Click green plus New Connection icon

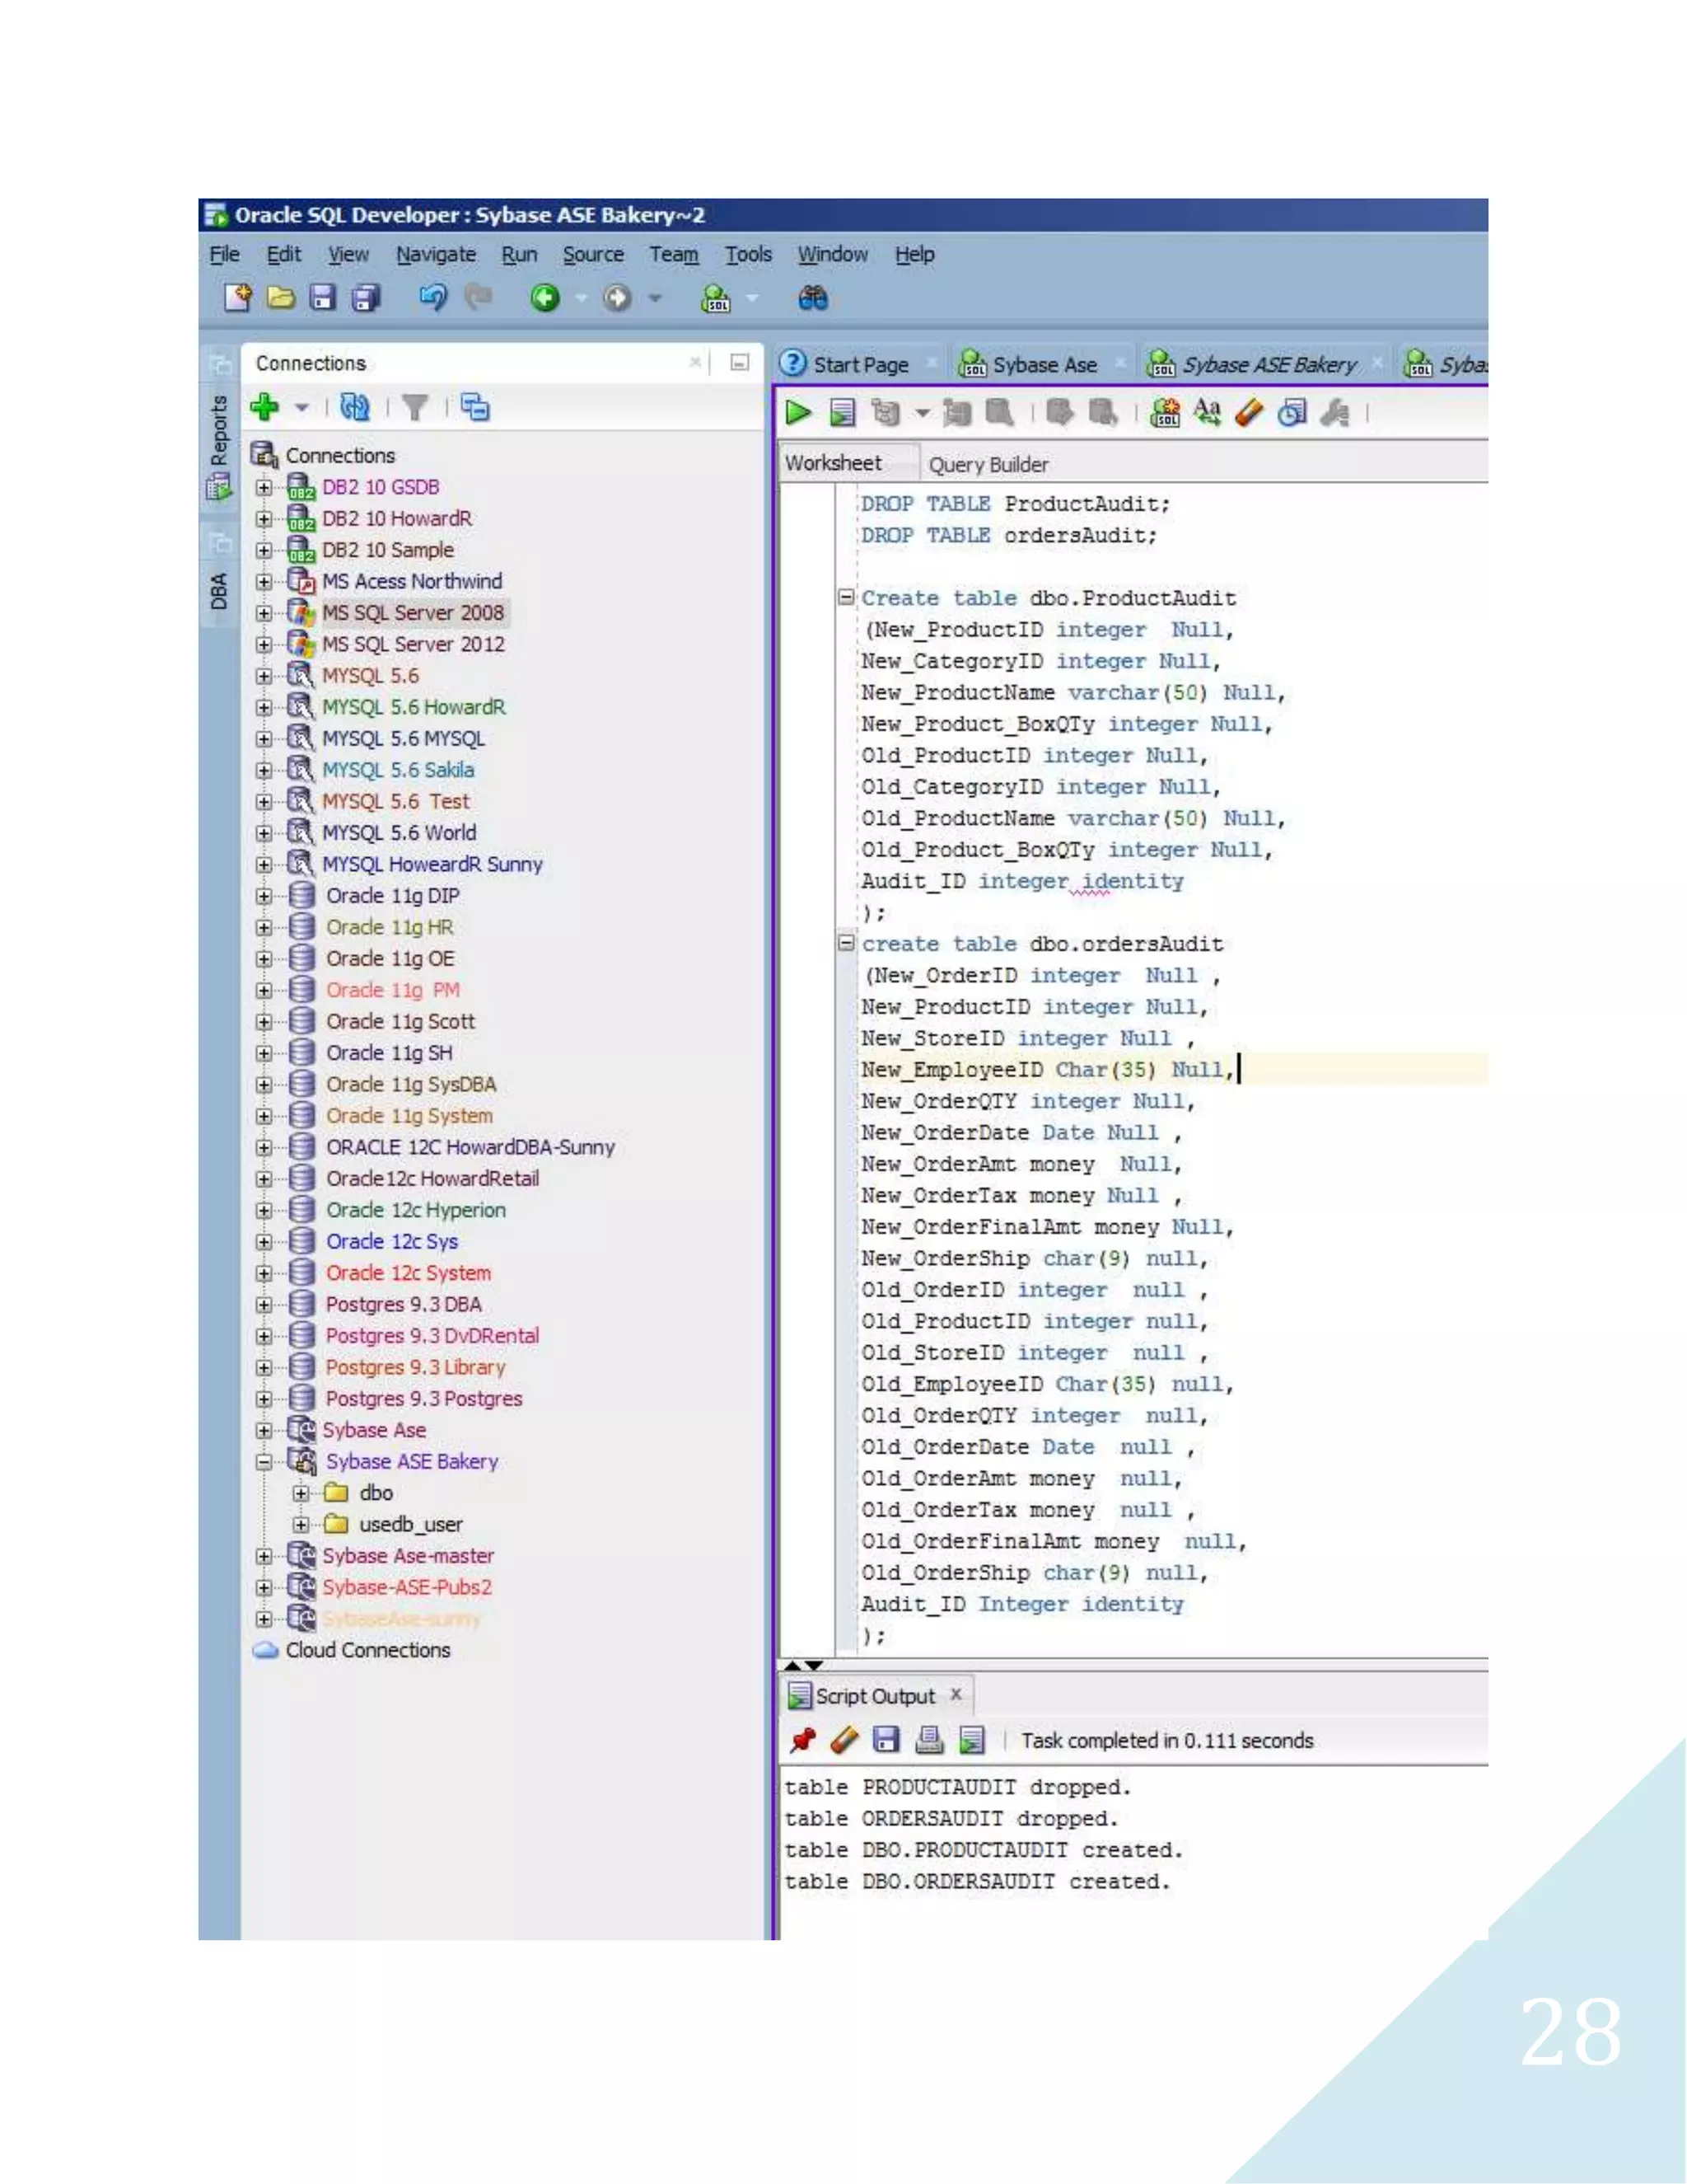pos(265,407)
